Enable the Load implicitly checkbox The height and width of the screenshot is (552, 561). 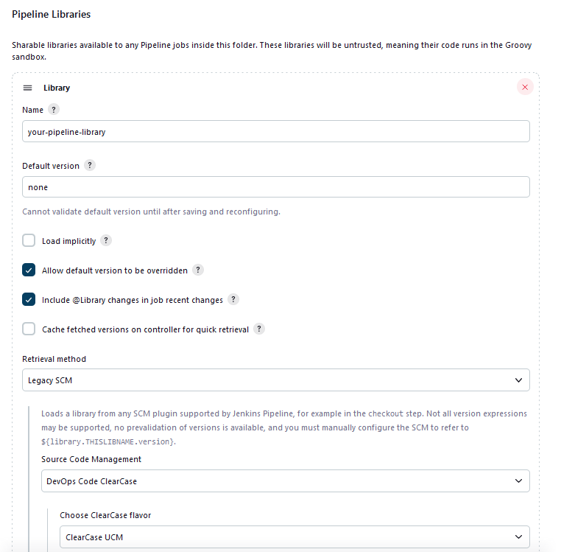click(29, 241)
